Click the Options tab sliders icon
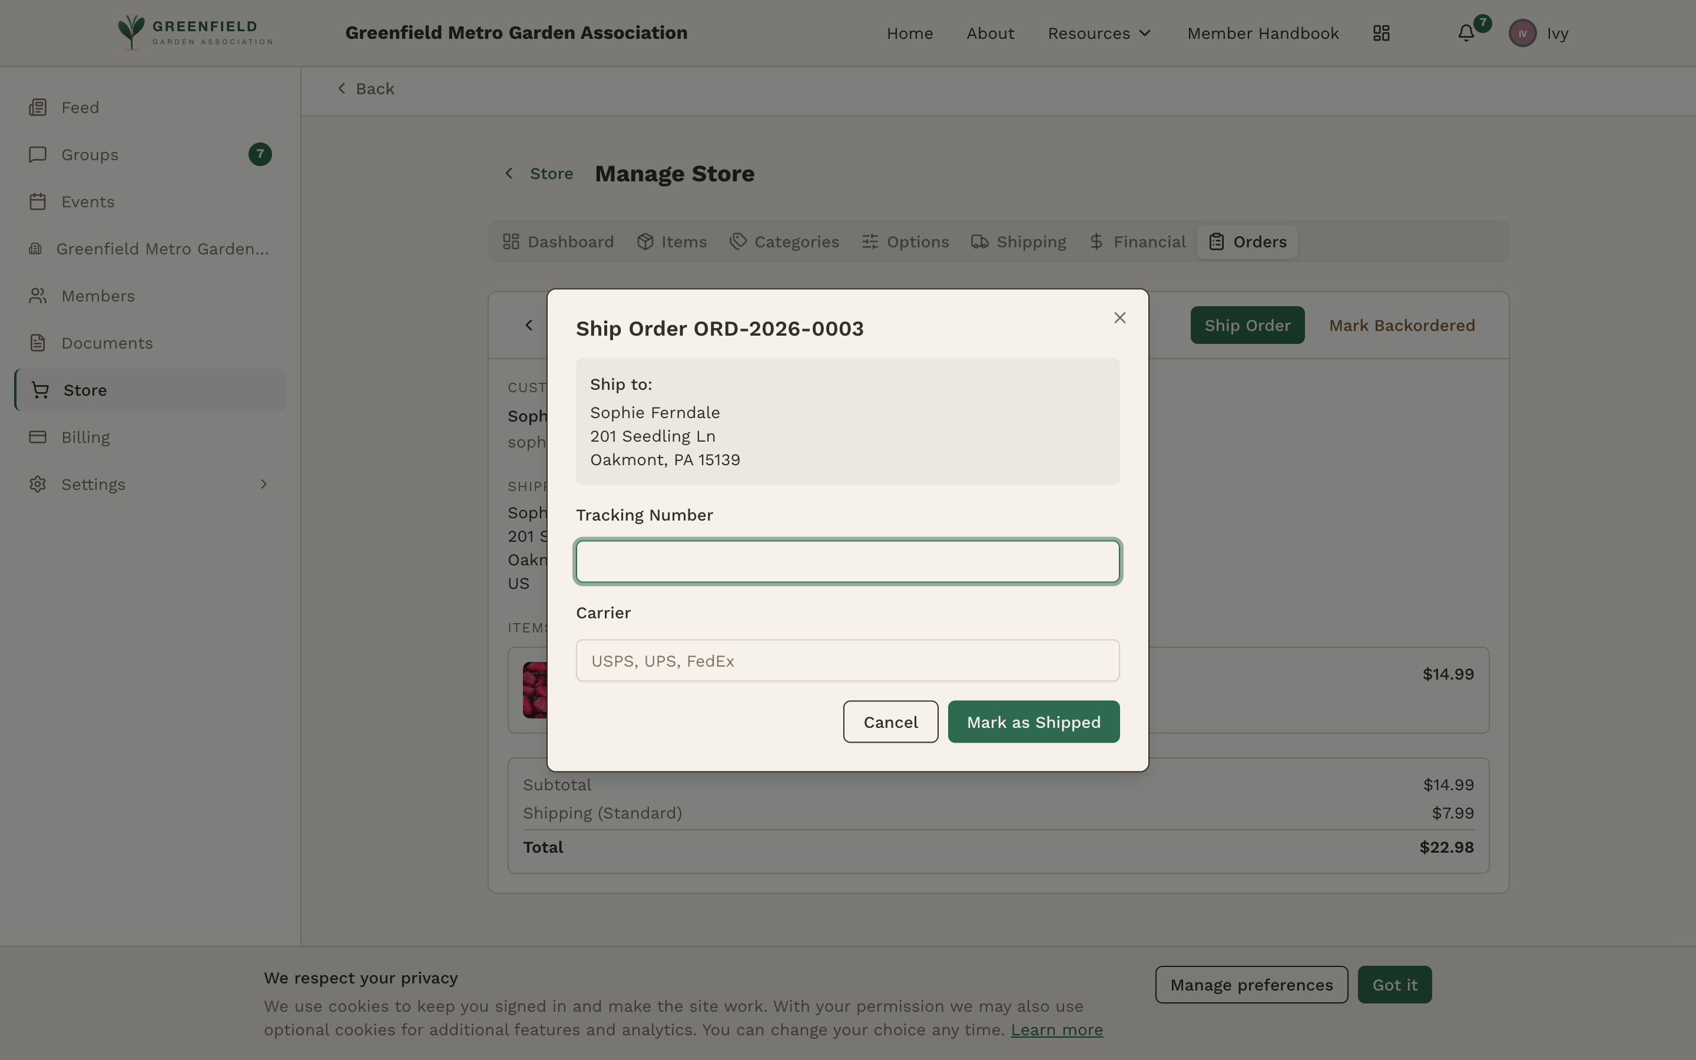The image size is (1696, 1060). (870, 242)
